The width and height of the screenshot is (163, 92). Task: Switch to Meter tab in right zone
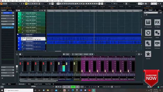coord(160,10)
